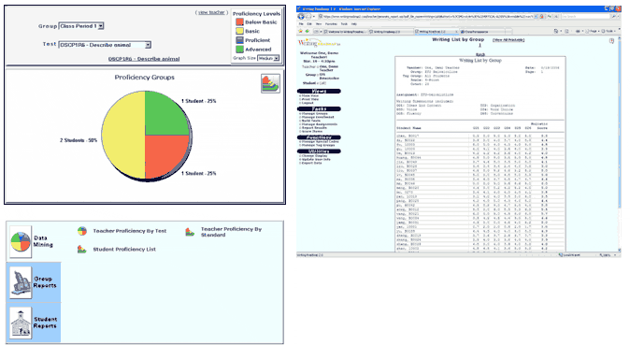Viewport: 630px width, 345px height.
Task: Click the view teacher link
Action: [211, 12]
